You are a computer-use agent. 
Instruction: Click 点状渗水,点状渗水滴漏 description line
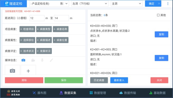(110, 31)
